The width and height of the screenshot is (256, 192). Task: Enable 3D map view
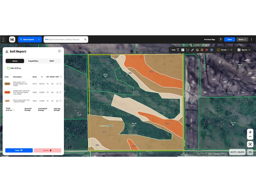tap(250, 152)
